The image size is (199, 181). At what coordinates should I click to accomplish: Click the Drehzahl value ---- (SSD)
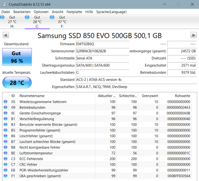click(182, 58)
